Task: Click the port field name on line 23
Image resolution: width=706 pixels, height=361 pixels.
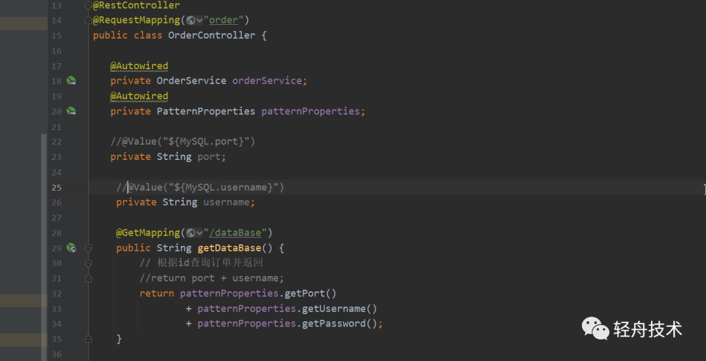Action: point(209,157)
